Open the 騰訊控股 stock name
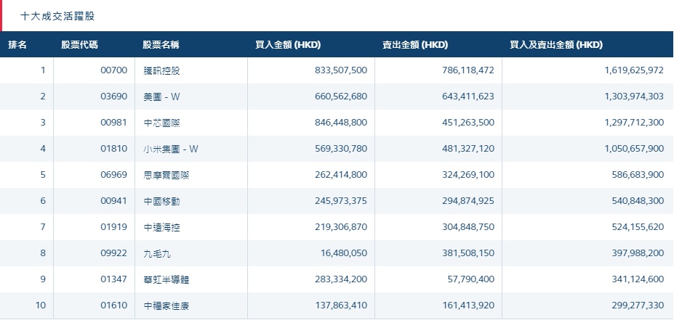 [x=162, y=70]
